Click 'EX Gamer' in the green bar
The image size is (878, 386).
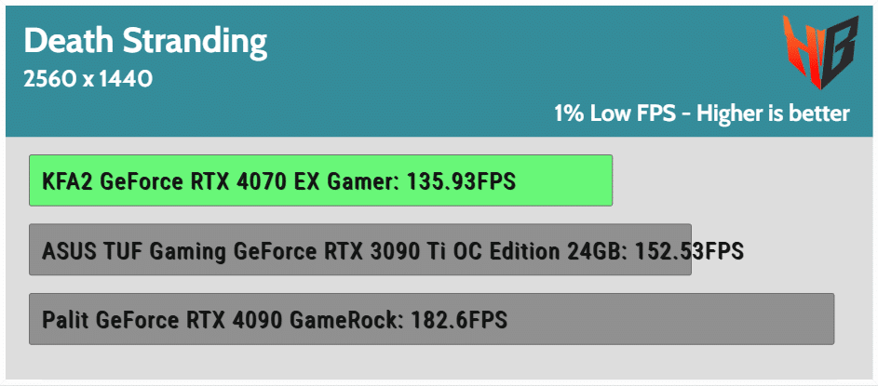[x=347, y=181]
